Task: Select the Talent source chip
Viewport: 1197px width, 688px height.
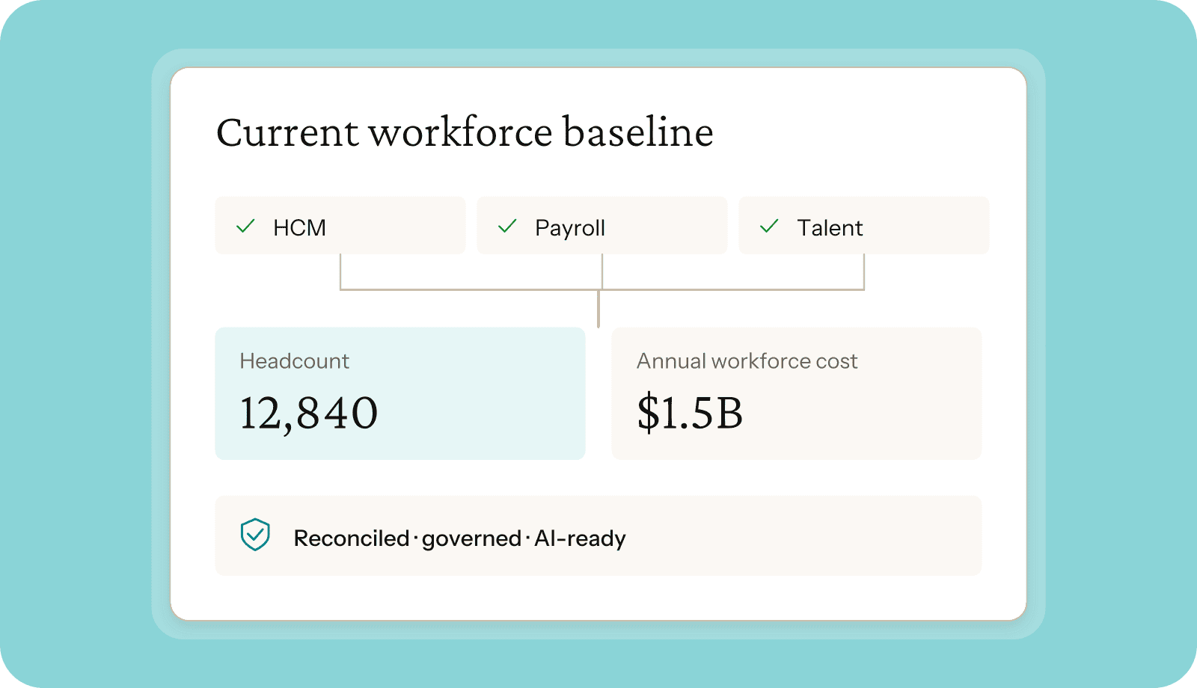Action: coord(864,225)
